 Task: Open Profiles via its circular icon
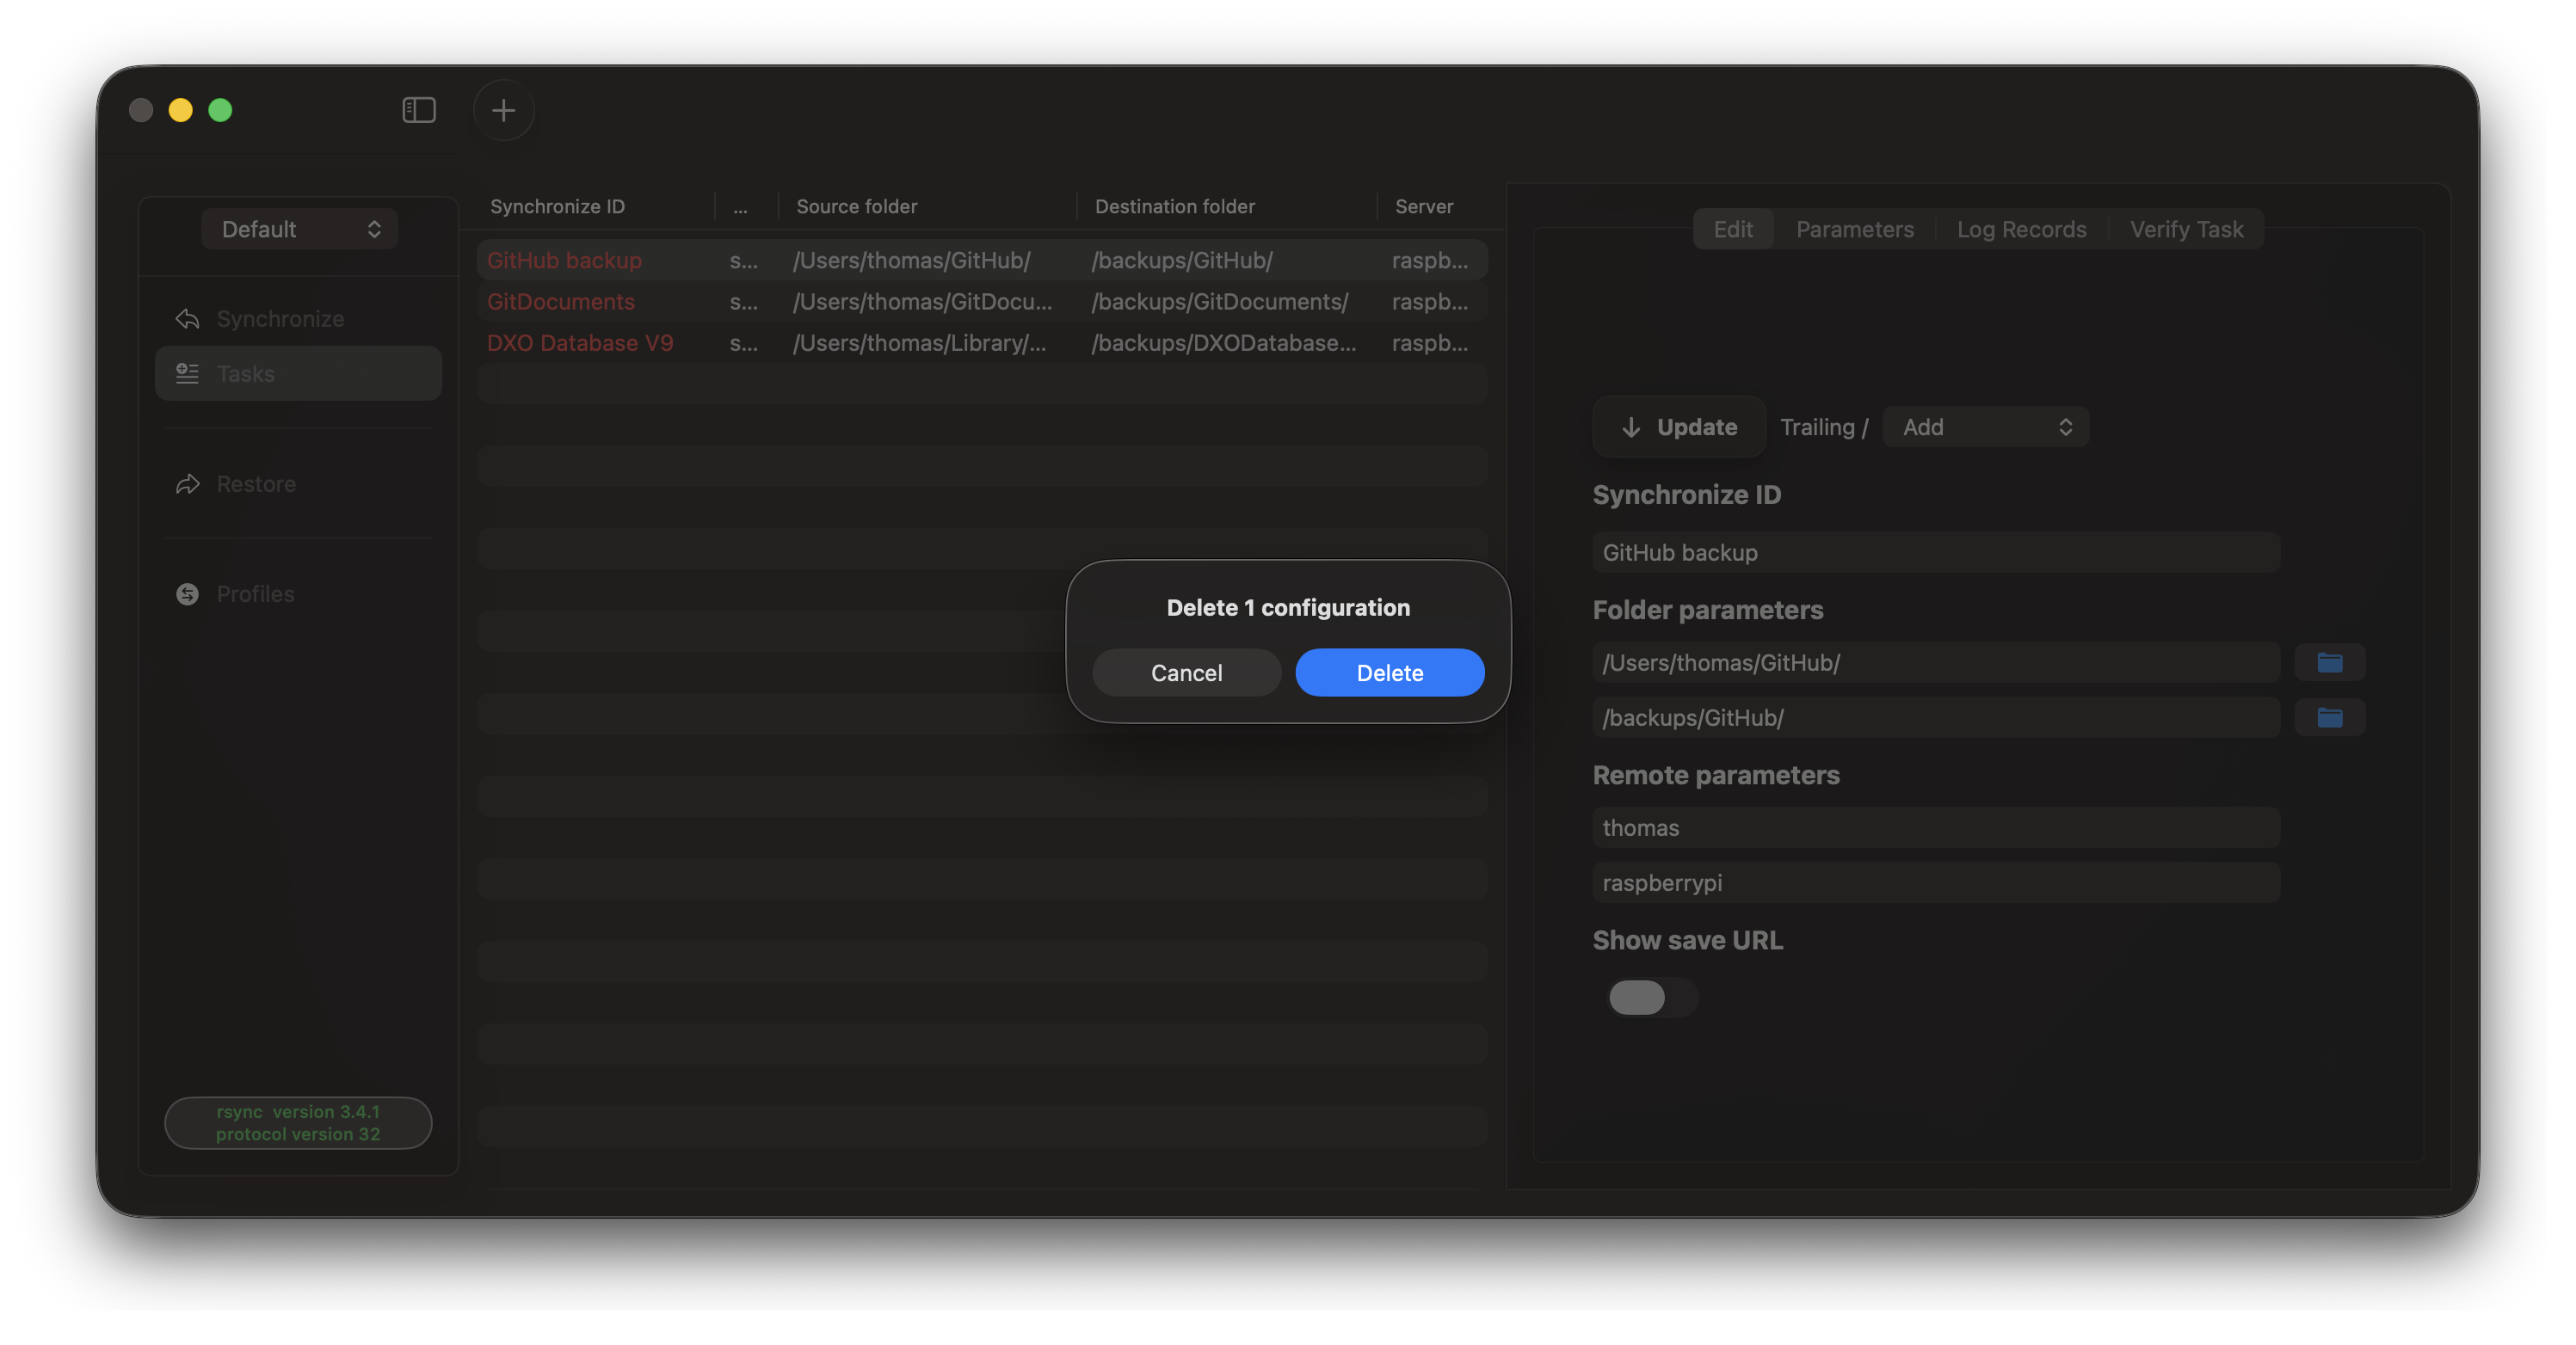[x=187, y=593]
